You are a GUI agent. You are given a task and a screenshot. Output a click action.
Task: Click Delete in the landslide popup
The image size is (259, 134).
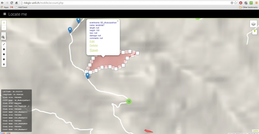coord(93,46)
